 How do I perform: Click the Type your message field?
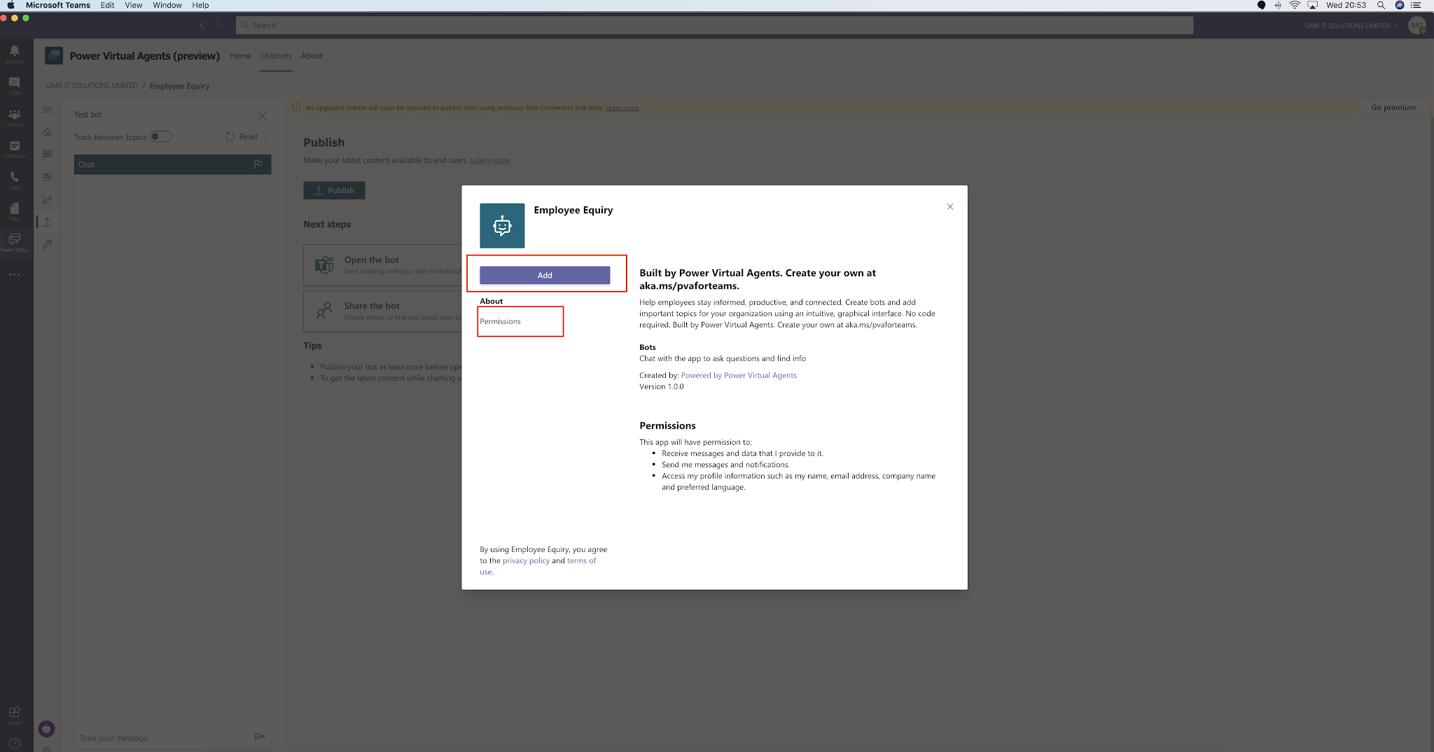(x=162, y=737)
